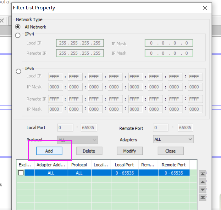Click the Protocol column header
Image resolution: width=221 pixels, height=210 pixels.
pos(79,165)
